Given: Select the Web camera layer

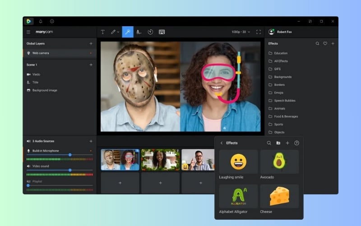Looking at the screenshot, I should click(x=41, y=53).
